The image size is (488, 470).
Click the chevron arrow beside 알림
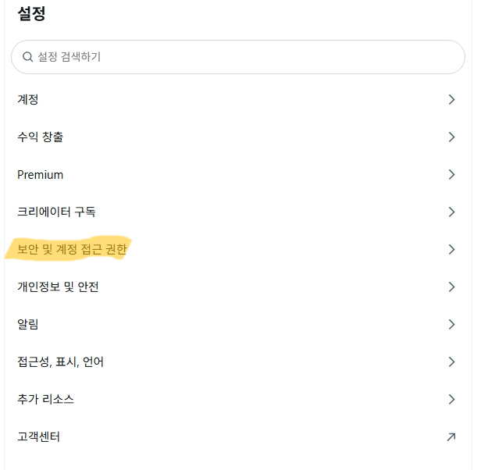tap(451, 325)
